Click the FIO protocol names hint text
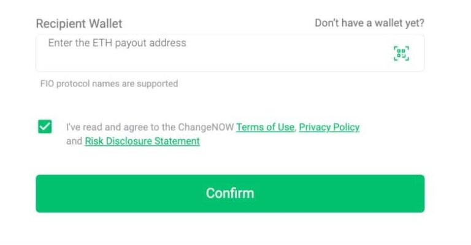 point(109,83)
